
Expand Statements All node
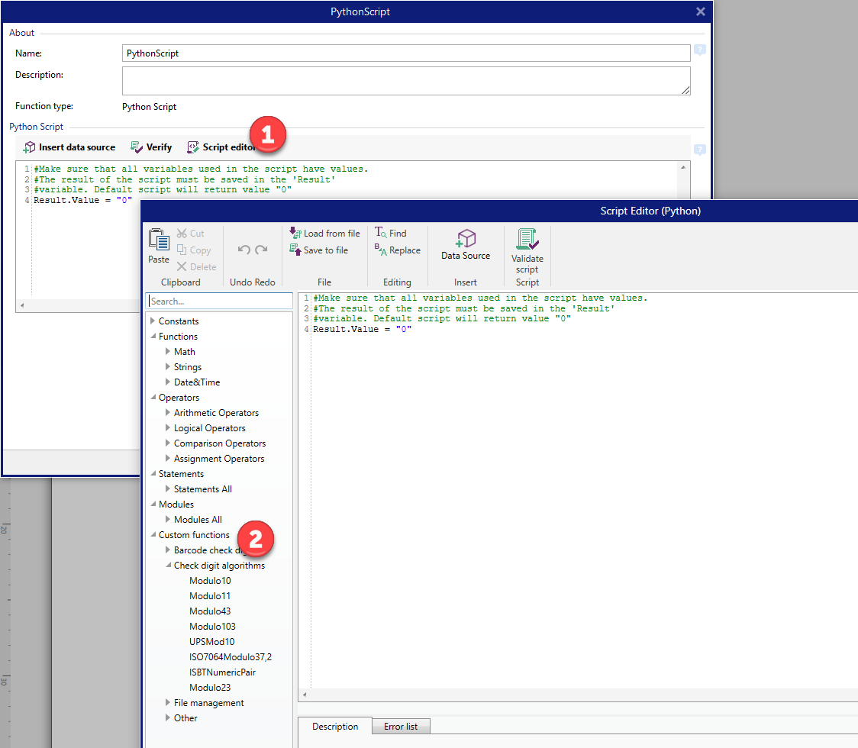pyautogui.click(x=168, y=488)
